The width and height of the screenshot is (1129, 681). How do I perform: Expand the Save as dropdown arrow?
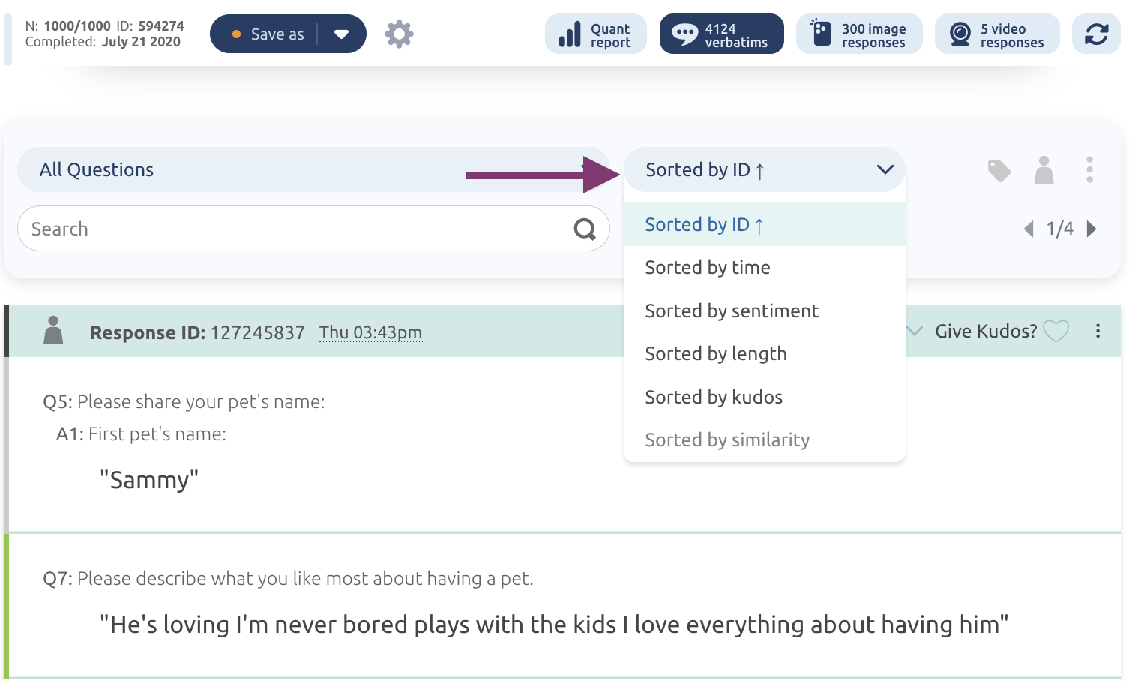341,34
